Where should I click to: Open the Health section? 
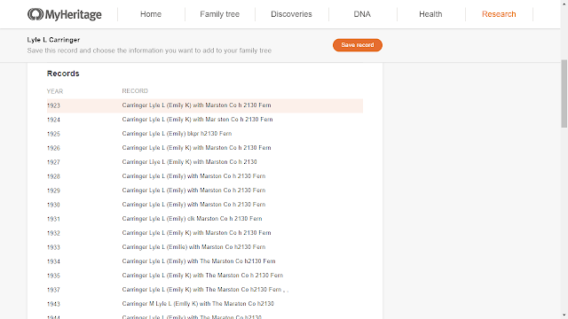tap(430, 14)
